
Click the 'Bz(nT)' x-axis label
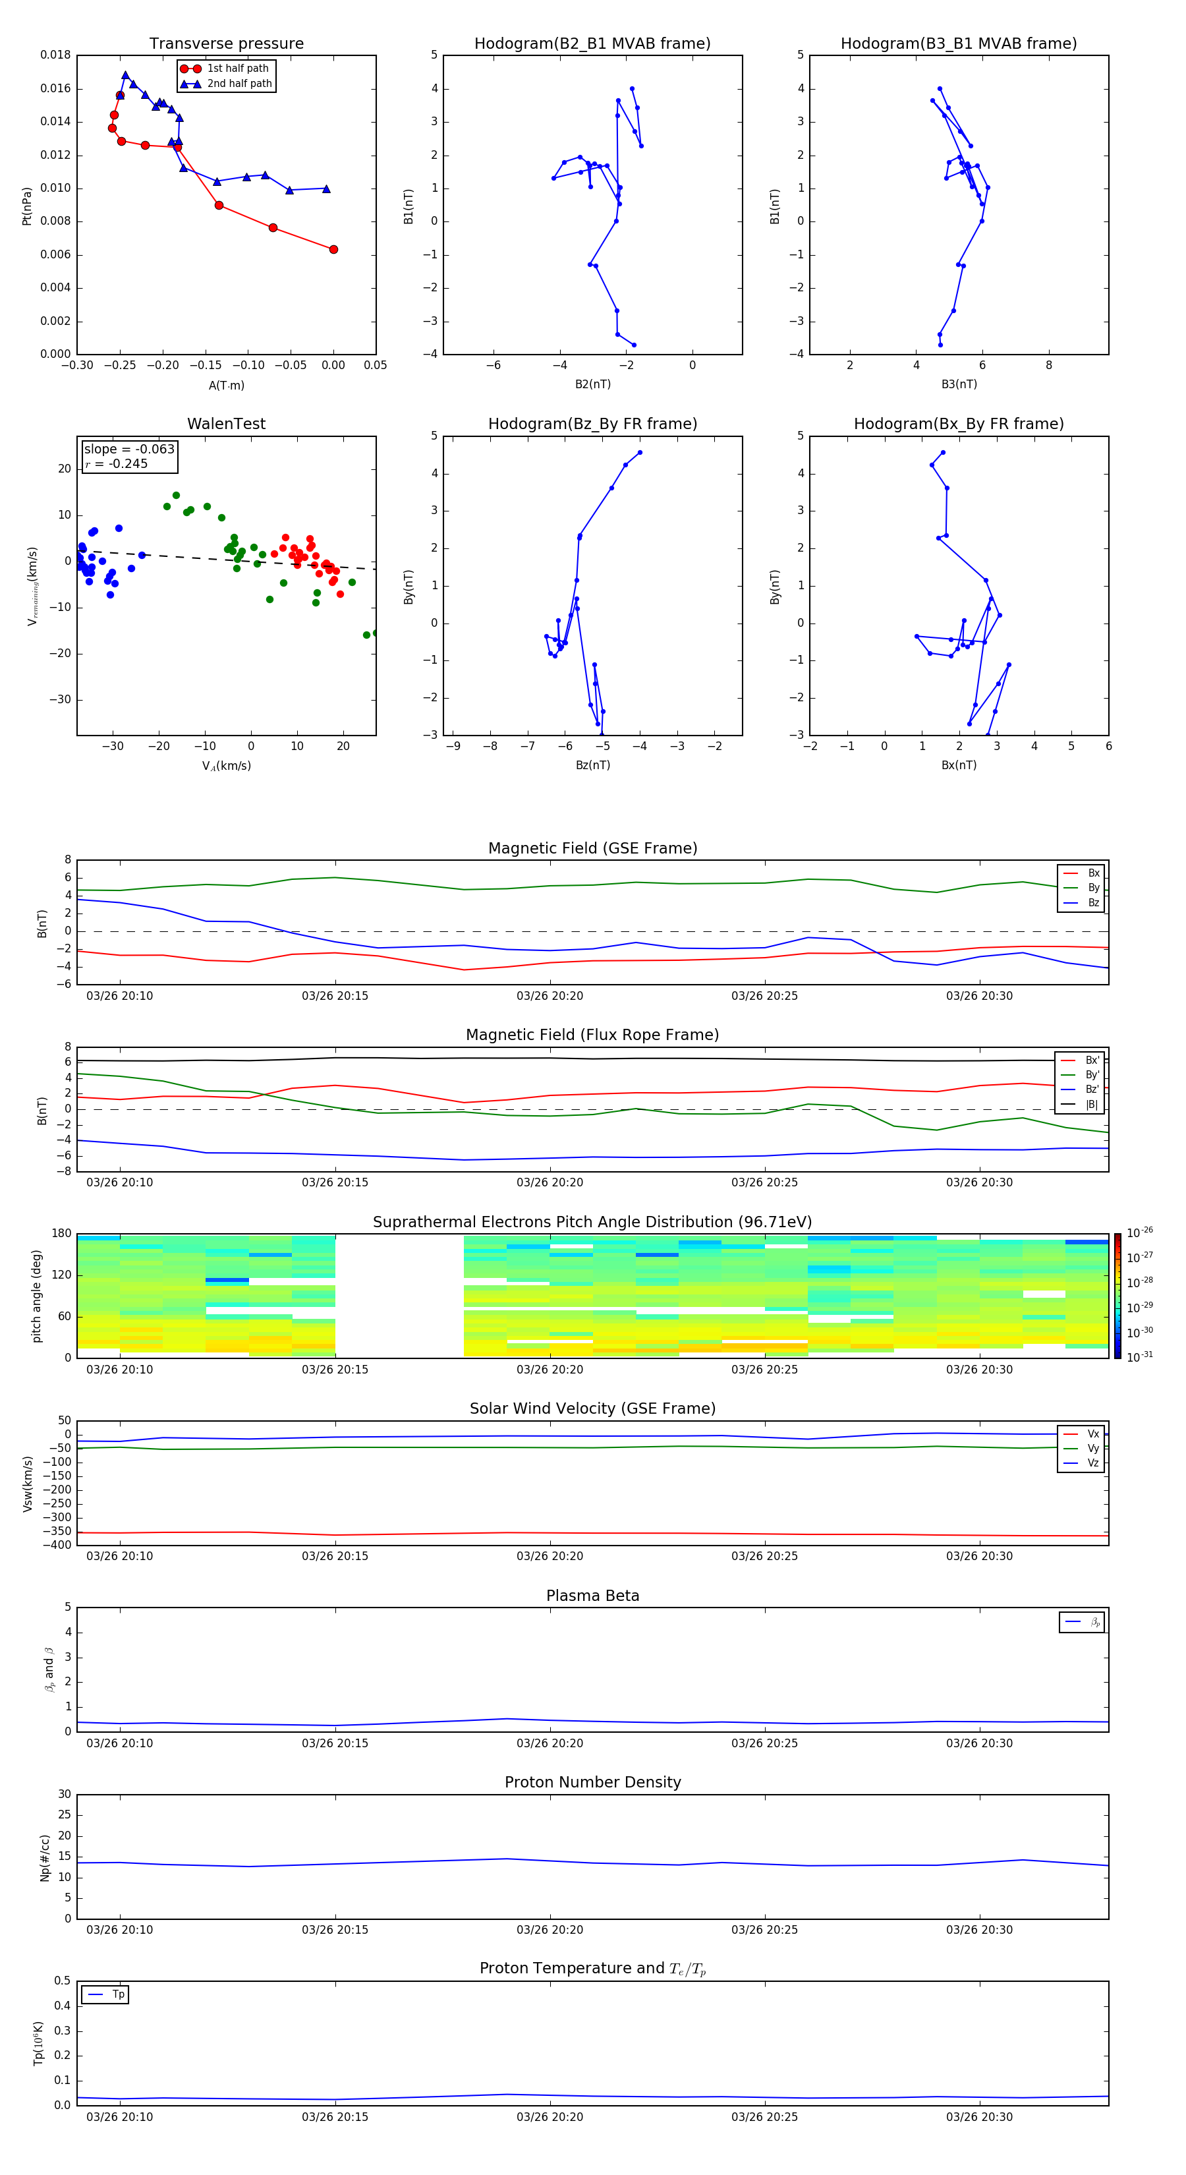click(592, 766)
